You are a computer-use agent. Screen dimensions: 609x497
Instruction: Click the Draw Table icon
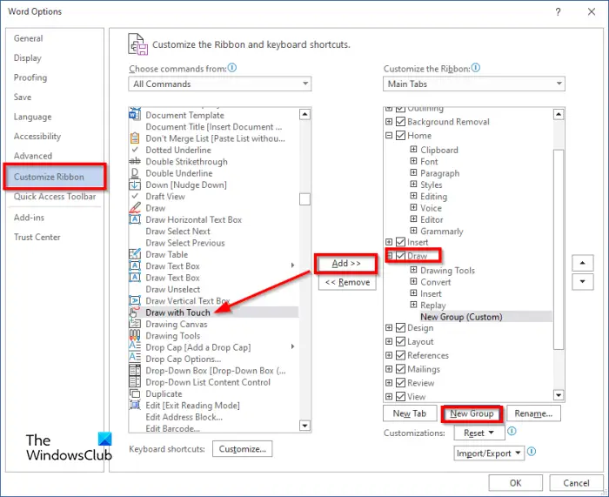pyautogui.click(x=134, y=254)
